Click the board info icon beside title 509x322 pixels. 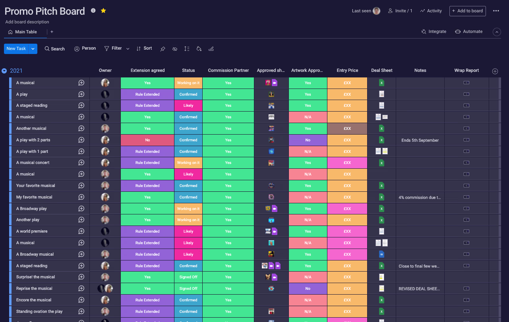point(93,11)
